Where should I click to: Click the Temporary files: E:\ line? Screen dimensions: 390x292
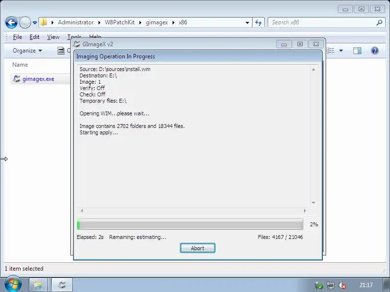click(x=103, y=101)
